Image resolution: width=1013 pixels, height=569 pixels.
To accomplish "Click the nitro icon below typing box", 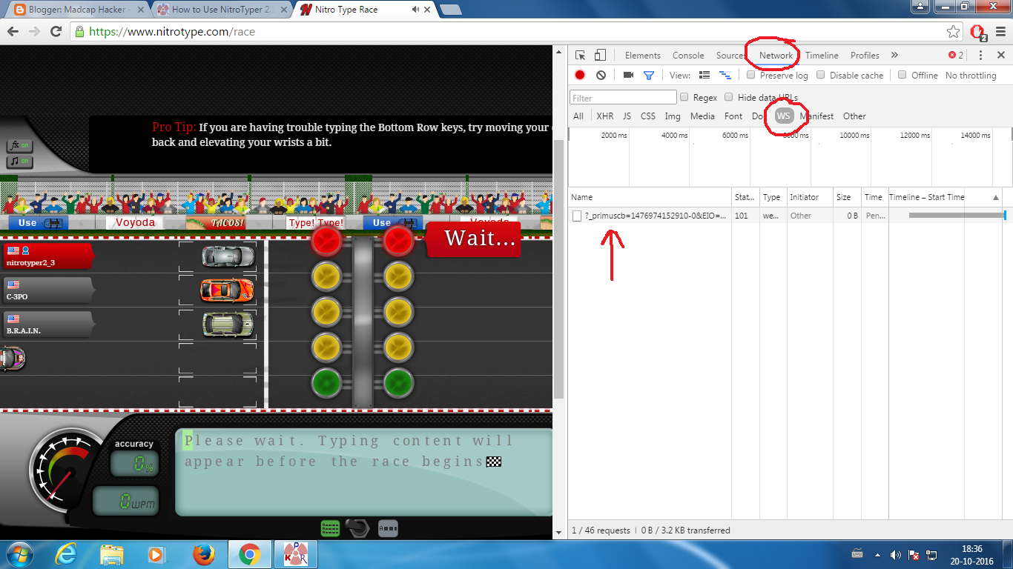I will coord(358,528).
